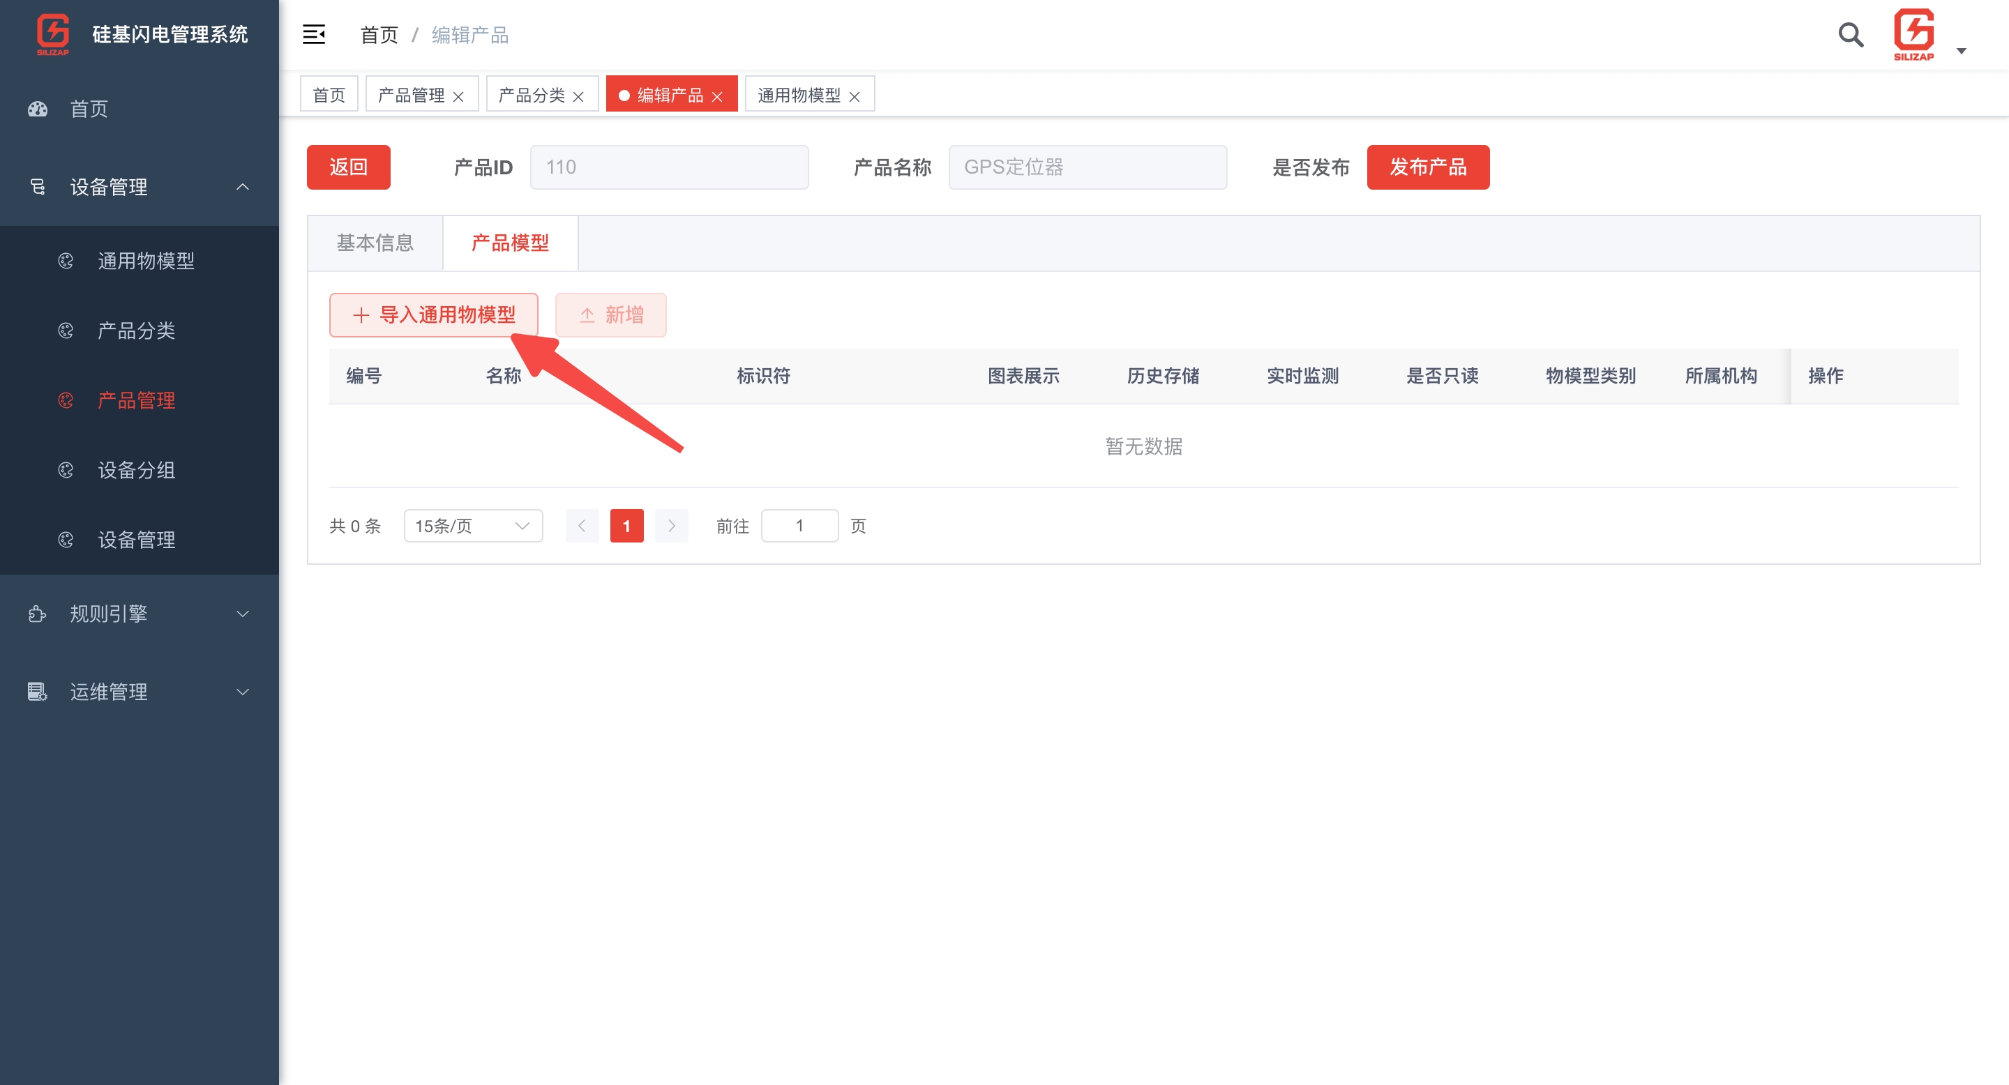Collapse the 设备管理 menu chevron
The width and height of the screenshot is (2009, 1085).
(242, 186)
